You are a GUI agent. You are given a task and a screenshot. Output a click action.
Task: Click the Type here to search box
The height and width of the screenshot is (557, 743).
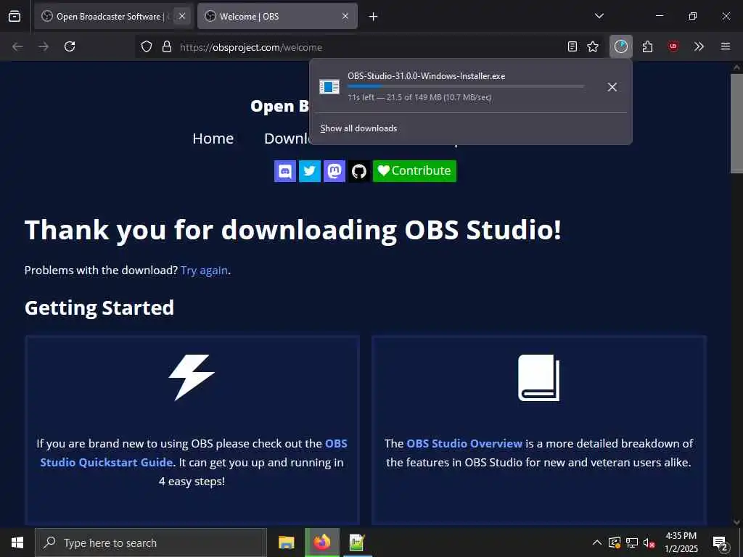pyautogui.click(x=151, y=542)
